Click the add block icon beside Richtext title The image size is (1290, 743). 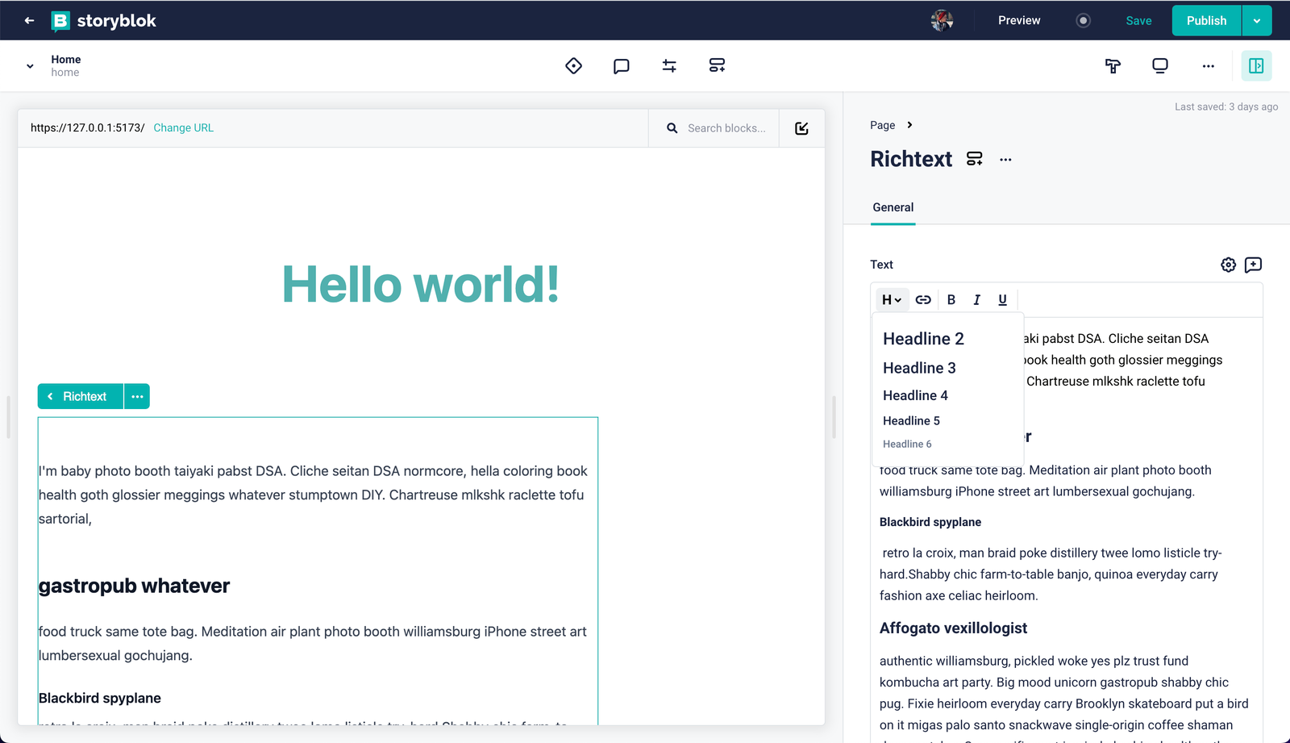[975, 159]
